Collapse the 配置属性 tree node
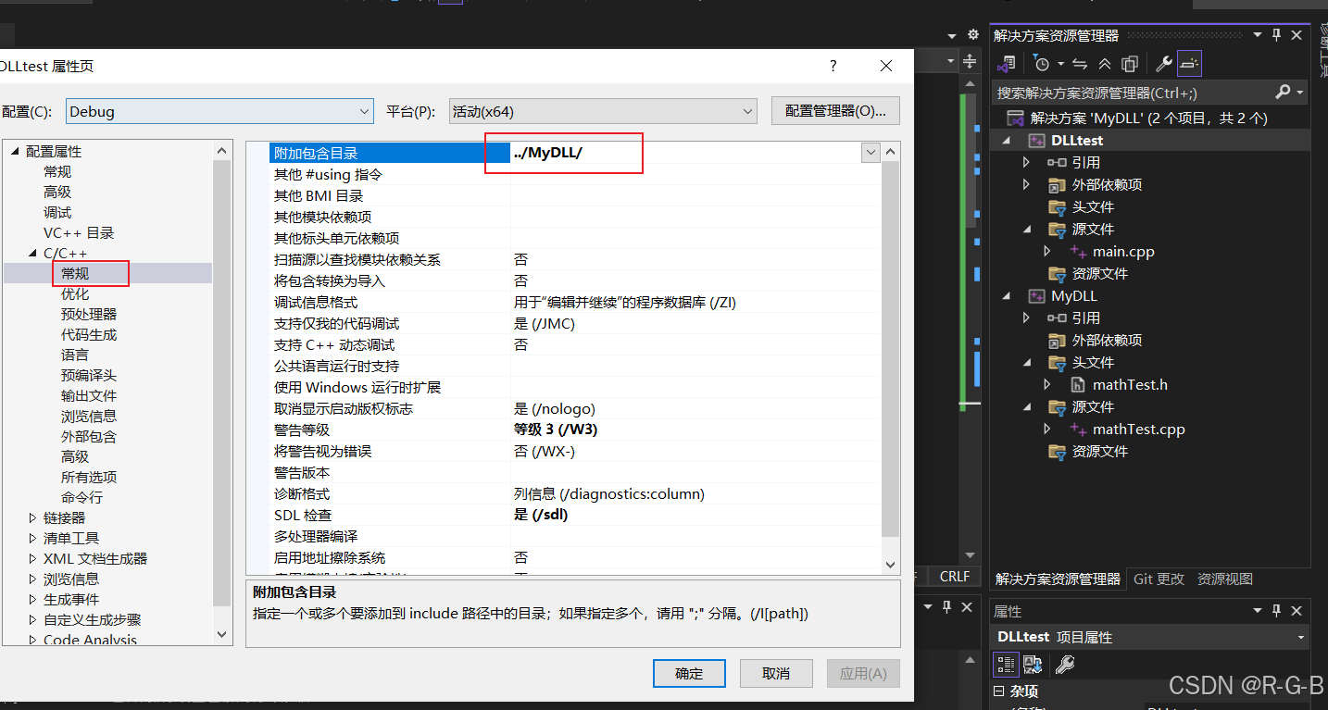This screenshot has height=710, width=1328. [x=14, y=151]
